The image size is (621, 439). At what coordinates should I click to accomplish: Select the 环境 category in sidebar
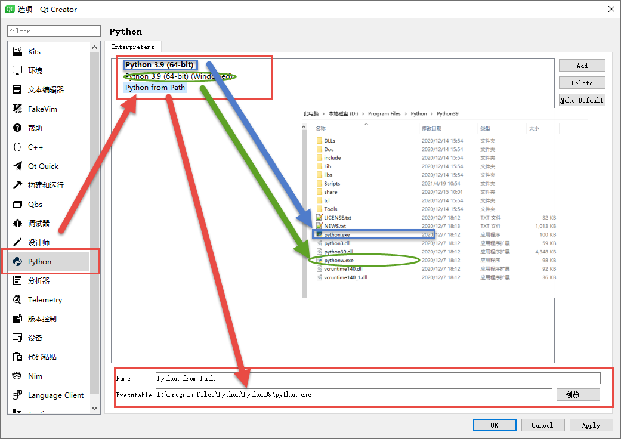point(50,70)
